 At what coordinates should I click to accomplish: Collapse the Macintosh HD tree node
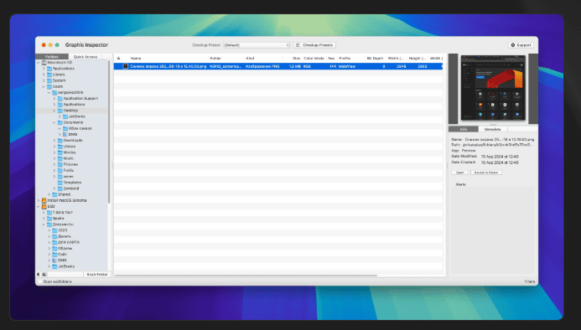pos(39,63)
